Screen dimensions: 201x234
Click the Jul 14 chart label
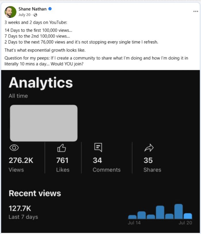coord(134,223)
